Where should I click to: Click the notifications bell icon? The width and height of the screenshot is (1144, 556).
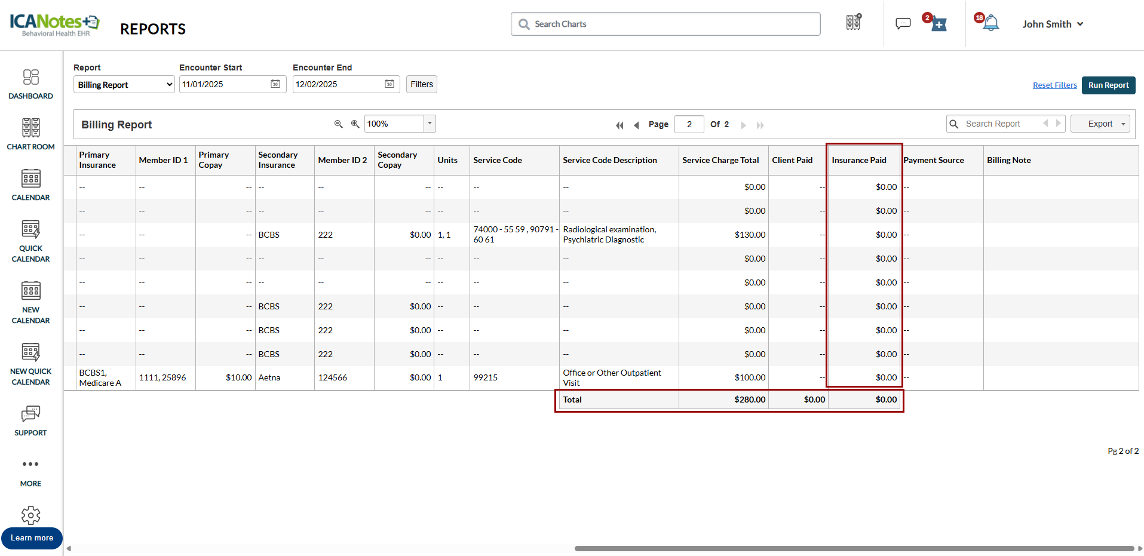991,24
